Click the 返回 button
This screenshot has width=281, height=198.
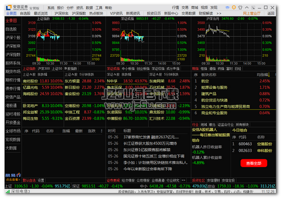(271, 13)
